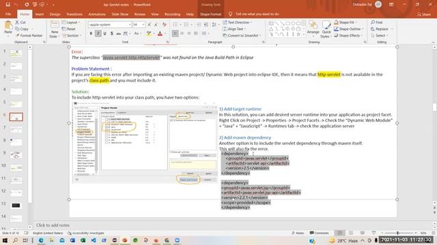Open the font name combo box
Image resolution: width=437 pixels, height=245 pixels.
pyautogui.click(x=109, y=24)
